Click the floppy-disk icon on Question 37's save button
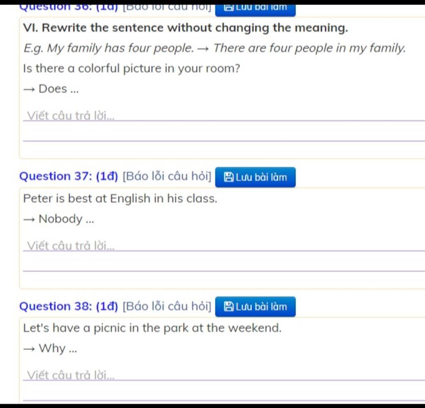 [229, 177]
